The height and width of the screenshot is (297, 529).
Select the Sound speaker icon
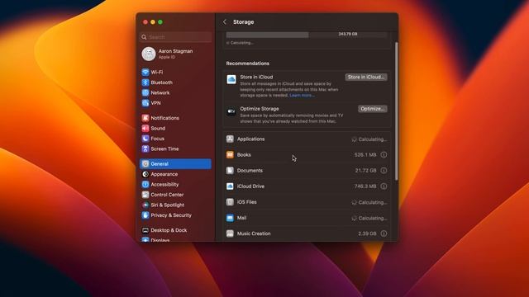145,129
